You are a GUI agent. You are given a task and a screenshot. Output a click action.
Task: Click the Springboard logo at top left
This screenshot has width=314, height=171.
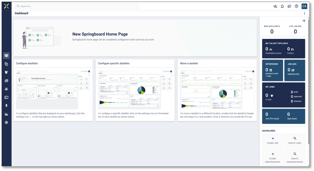pyautogui.click(x=6, y=6)
